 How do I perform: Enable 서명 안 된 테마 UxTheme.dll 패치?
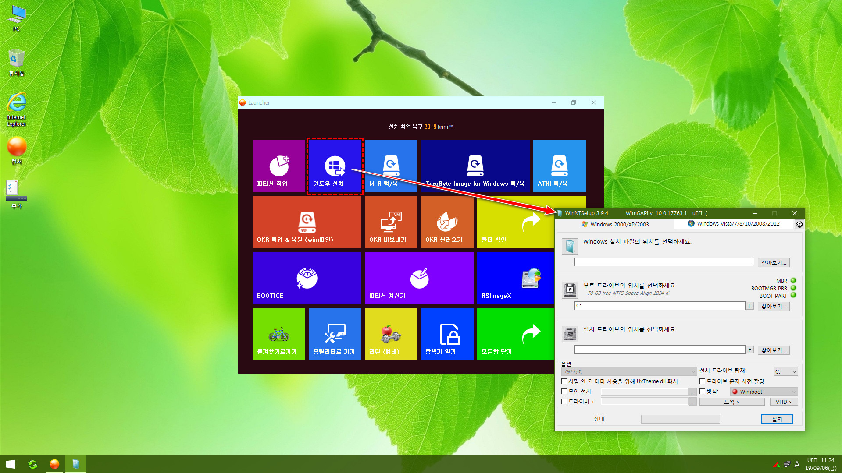tap(565, 381)
